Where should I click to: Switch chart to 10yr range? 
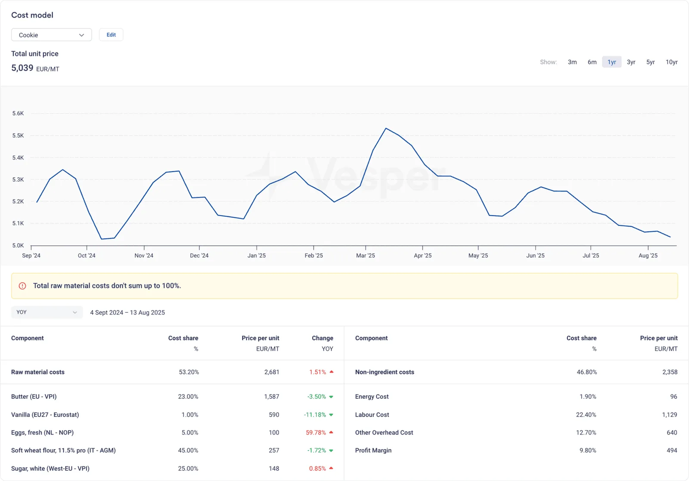coord(671,62)
